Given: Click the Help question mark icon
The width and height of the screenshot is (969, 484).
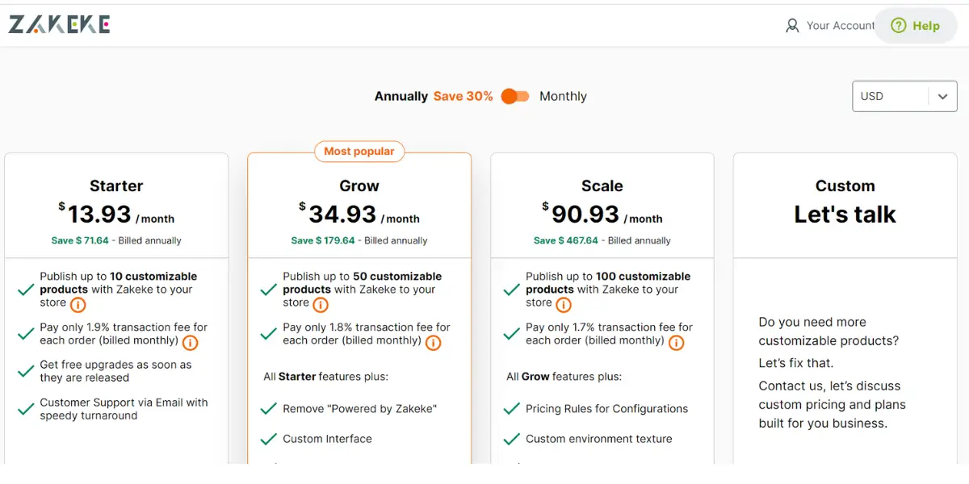Looking at the screenshot, I should (x=898, y=26).
